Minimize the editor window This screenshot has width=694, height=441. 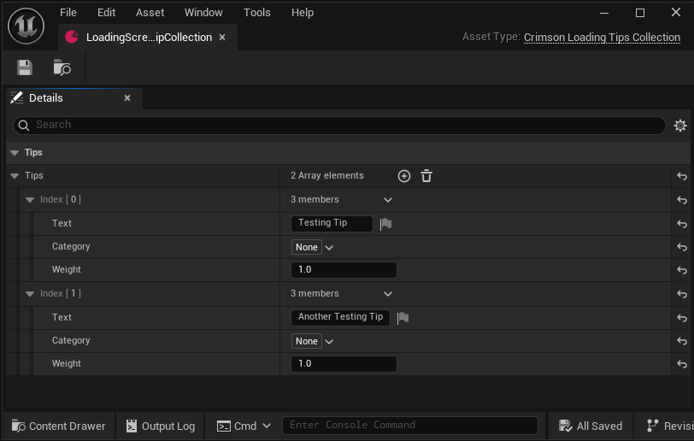[604, 13]
